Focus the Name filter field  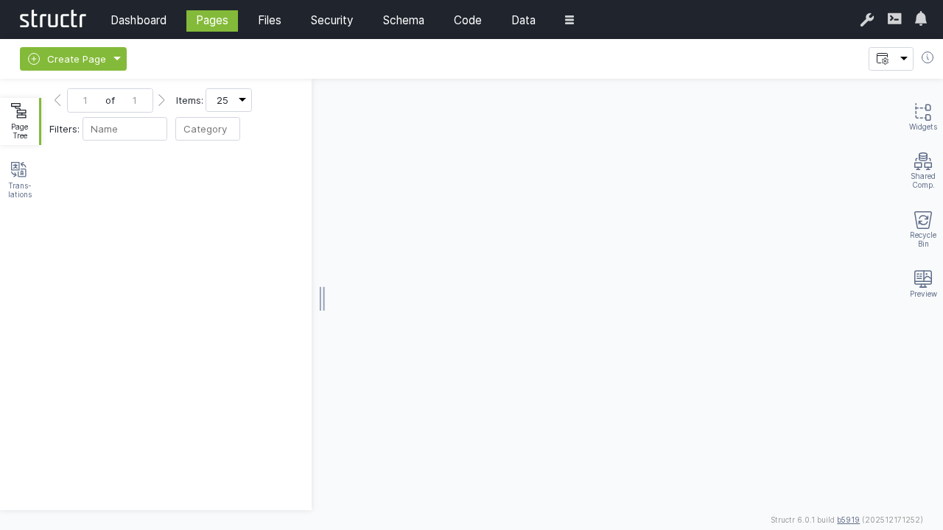pos(125,129)
